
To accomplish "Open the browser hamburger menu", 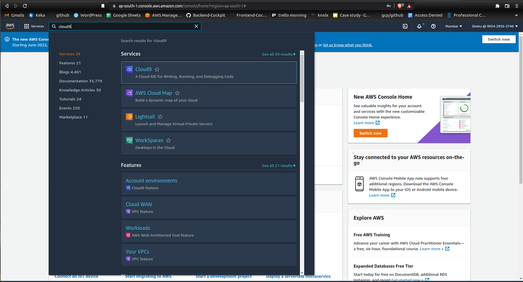I will point(517,6).
